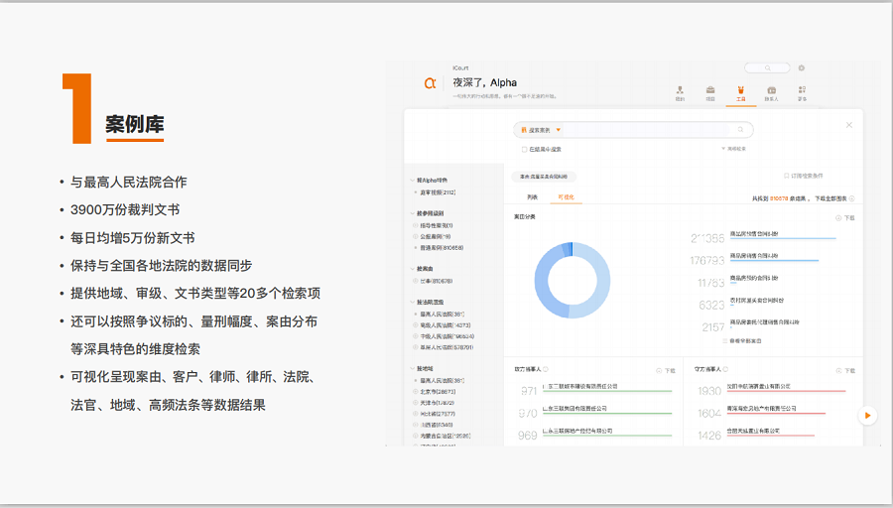Expand the 基层人民法院 item

pos(416,347)
